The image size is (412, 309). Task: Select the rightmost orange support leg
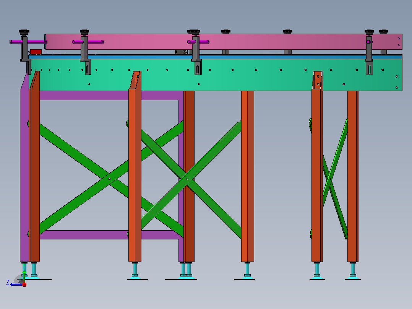click(353, 176)
